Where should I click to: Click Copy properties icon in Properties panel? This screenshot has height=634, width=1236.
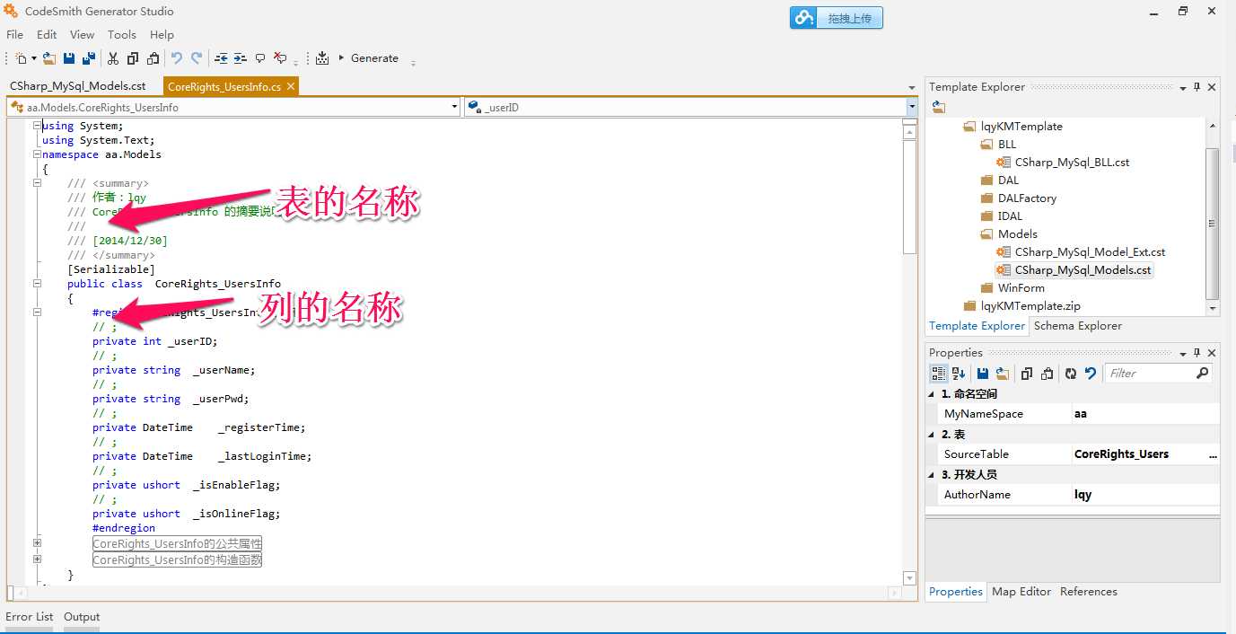1027,374
